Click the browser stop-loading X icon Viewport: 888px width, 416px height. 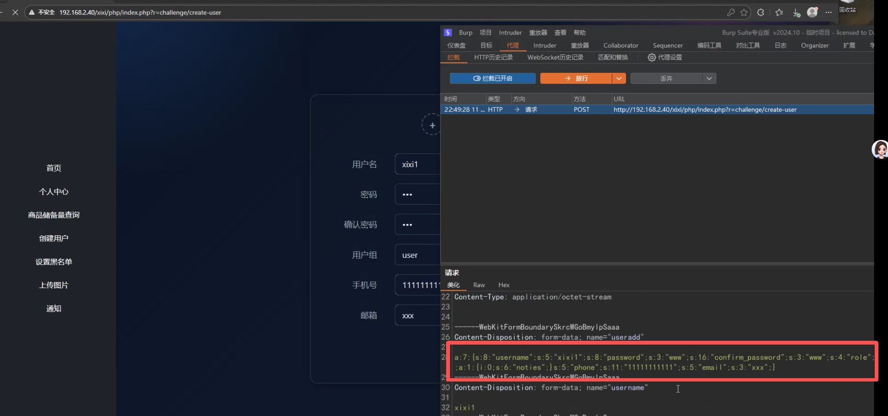pos(15,12)
